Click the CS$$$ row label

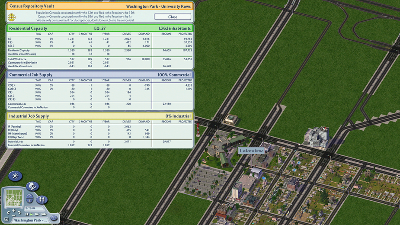(x=12, y=100)
